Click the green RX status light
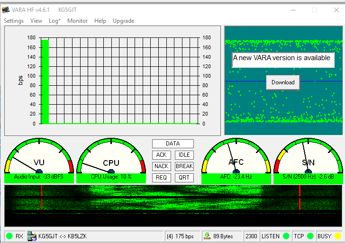This screenshot has width=345, height=243. click(x=9, y=236)
